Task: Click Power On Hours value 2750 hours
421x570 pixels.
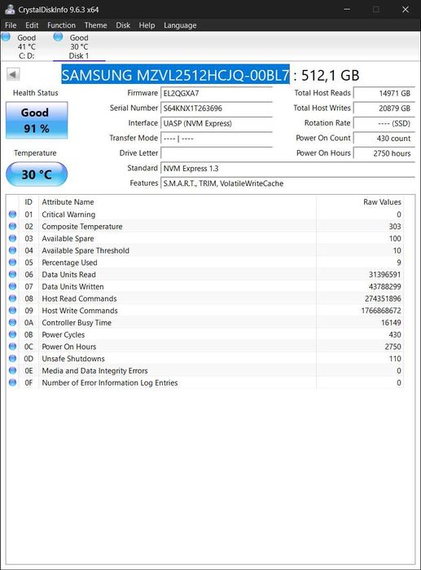Action: [x=384, y=153]
